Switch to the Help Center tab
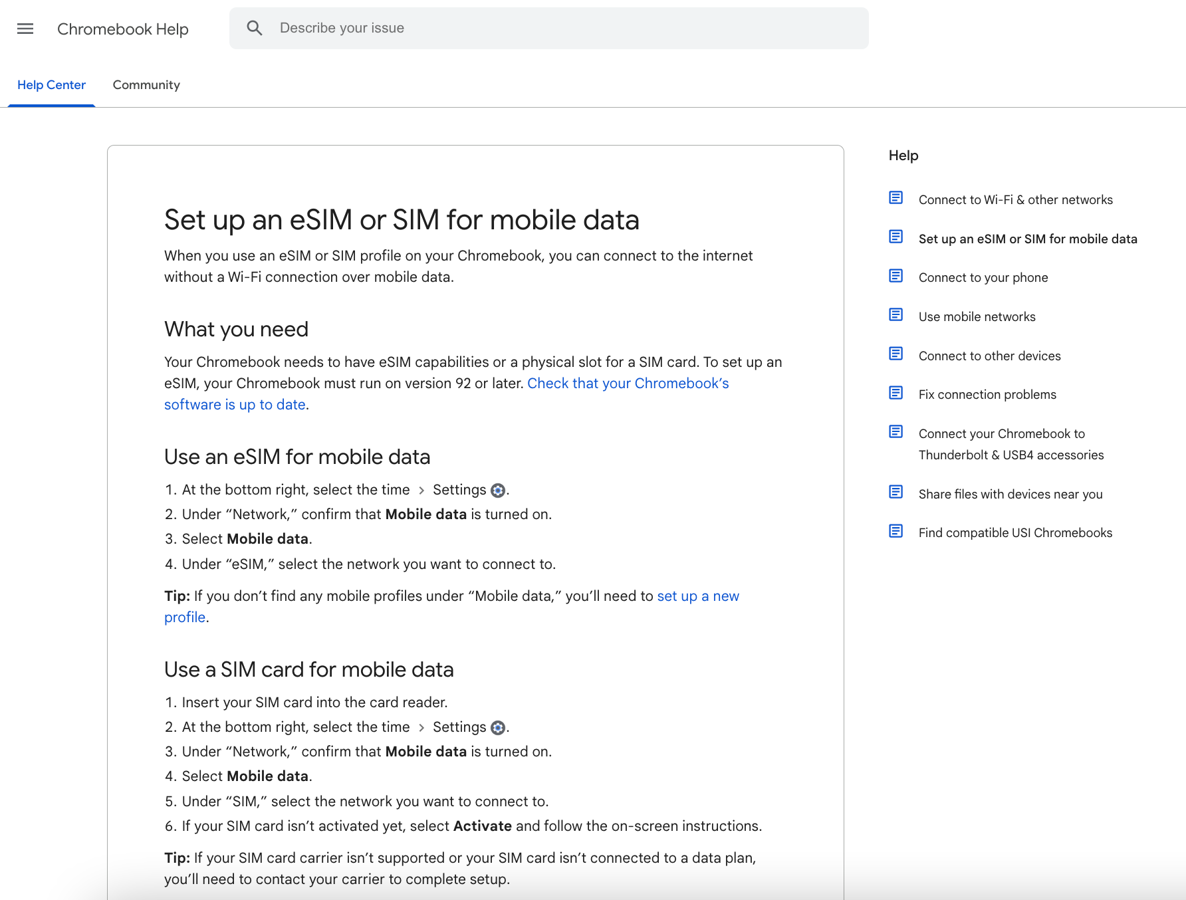Image resolution: width=1186 pixels, height=900 pixels. (x=51, y=85)
